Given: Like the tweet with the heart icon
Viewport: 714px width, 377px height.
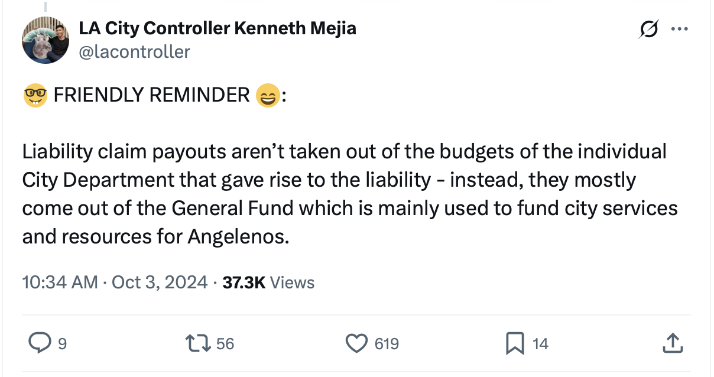Looking at the screenshot, I should [x=356, y=343].
